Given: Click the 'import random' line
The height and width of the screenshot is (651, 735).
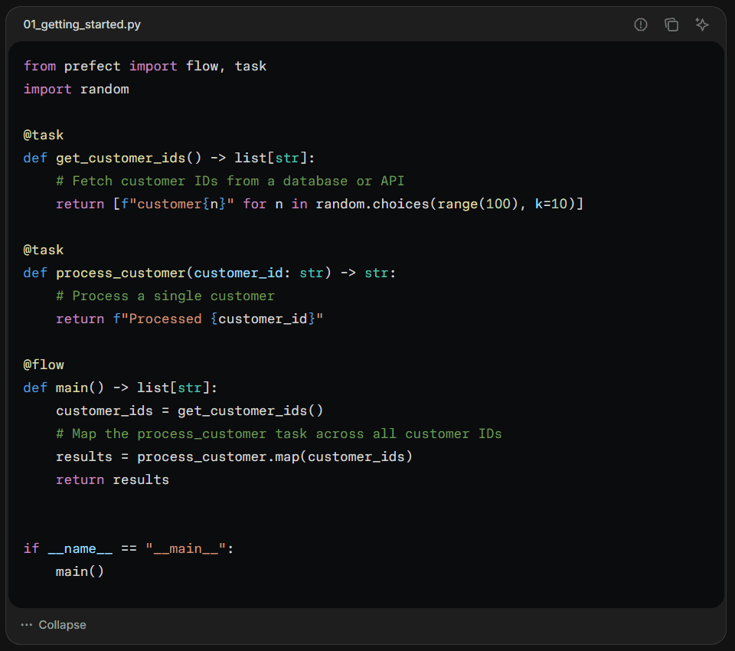Looking at the screenshot, I should [76, 89].
